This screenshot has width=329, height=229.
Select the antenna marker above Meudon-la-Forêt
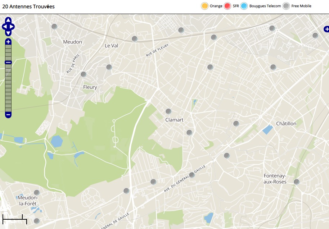[x=36, y=193]
